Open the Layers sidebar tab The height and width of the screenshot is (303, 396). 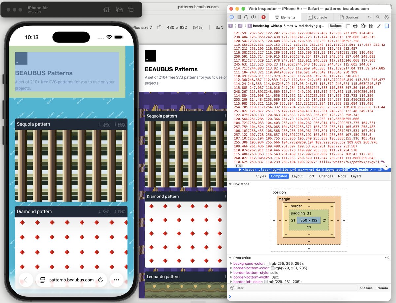pos(356,176)
